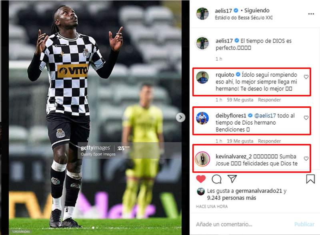The height and width of the screenshot is (235, 320).
Task: Click Responder under deibyflores1's comment
Action: pos(269,141)
